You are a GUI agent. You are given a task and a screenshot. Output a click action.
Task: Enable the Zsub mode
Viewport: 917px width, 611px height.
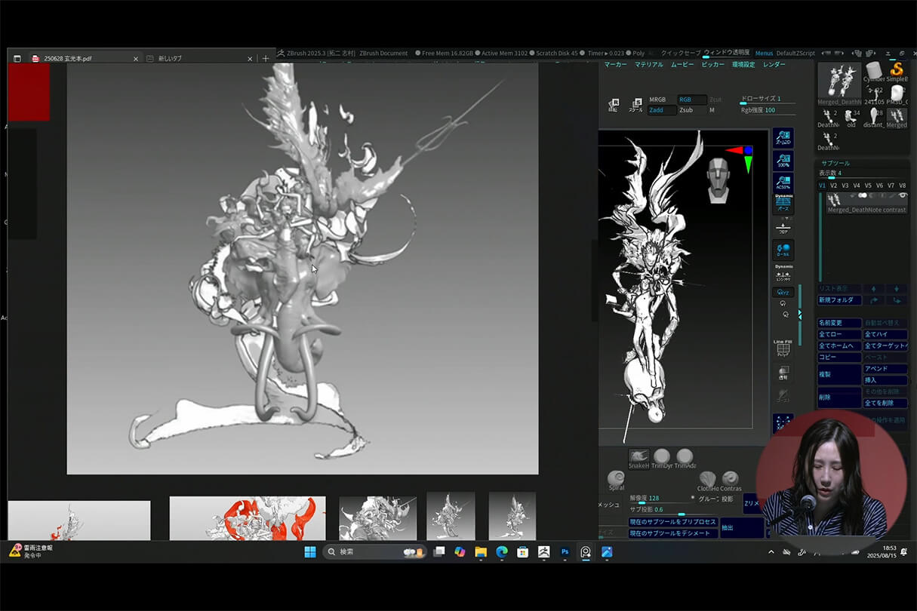686,110
